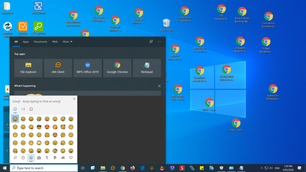Insert the rolling on floor laughing emoji
The width and height of the screenshot is (306, 172).
pos(39,119)
